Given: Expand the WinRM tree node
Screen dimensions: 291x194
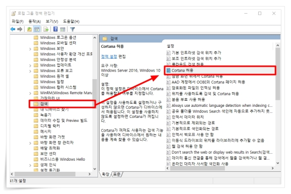Looking at the screenshot, I should 30,93.
